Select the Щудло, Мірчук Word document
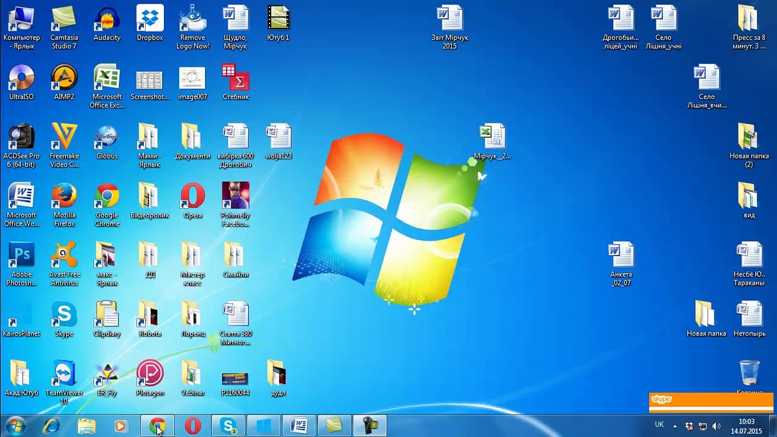This screenshot has width=777, height=437. coord(236,27)
